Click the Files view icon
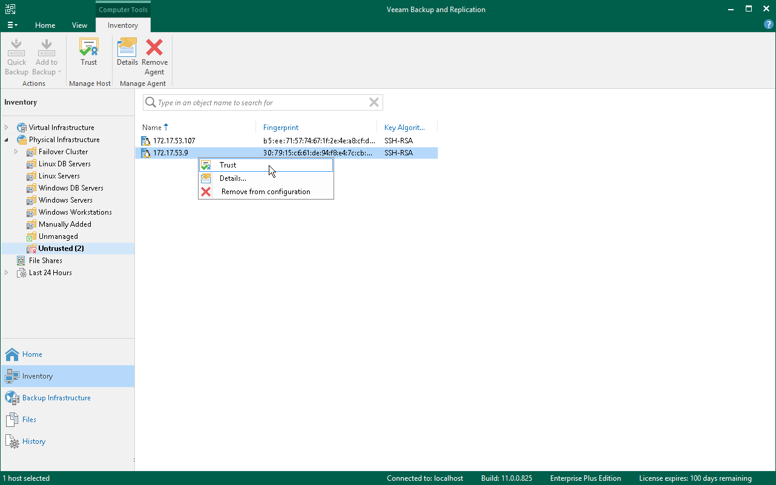 pos(12,420)
